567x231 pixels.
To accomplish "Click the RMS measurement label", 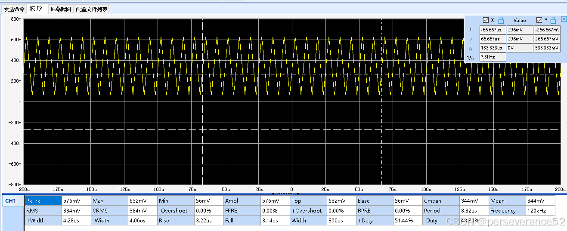I will pos(43,211).
